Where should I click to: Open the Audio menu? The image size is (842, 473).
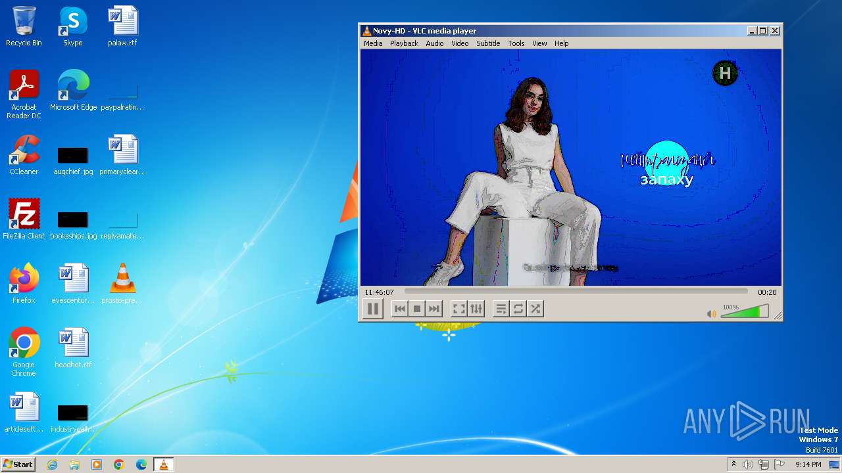click(435, 43)
